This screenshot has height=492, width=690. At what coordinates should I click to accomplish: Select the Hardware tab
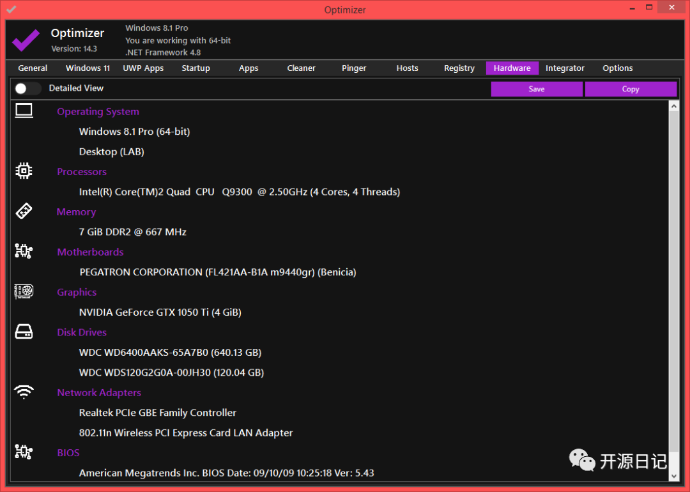pyautogui.click(x=512, y=68)
